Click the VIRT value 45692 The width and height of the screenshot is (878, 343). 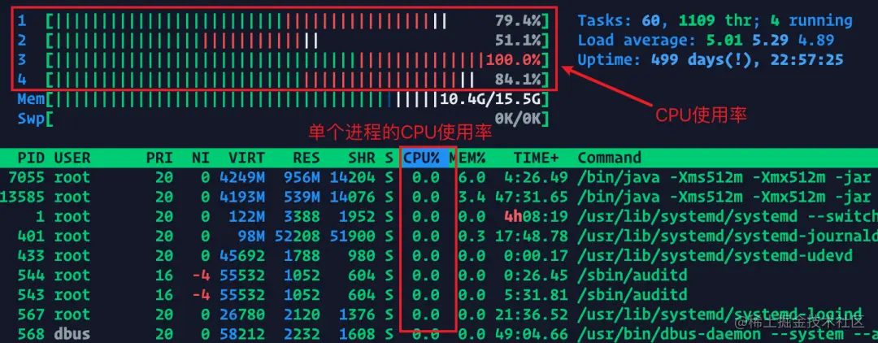(x=242, y=256)
